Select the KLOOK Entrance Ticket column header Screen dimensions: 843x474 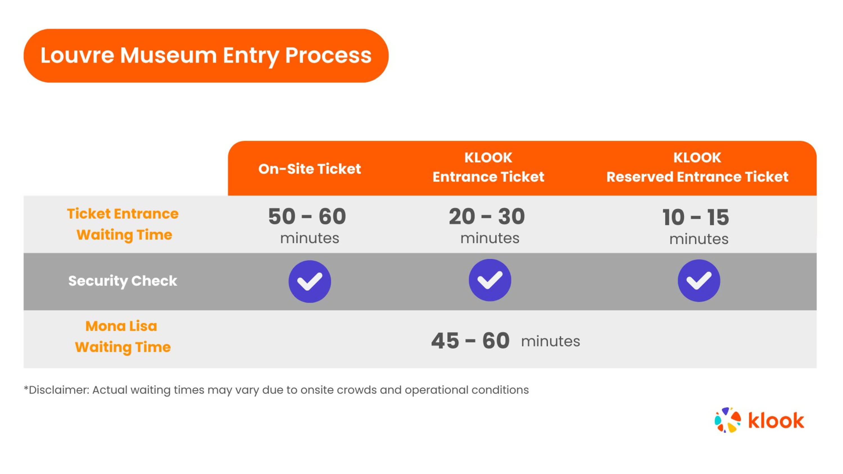(488, 167)
